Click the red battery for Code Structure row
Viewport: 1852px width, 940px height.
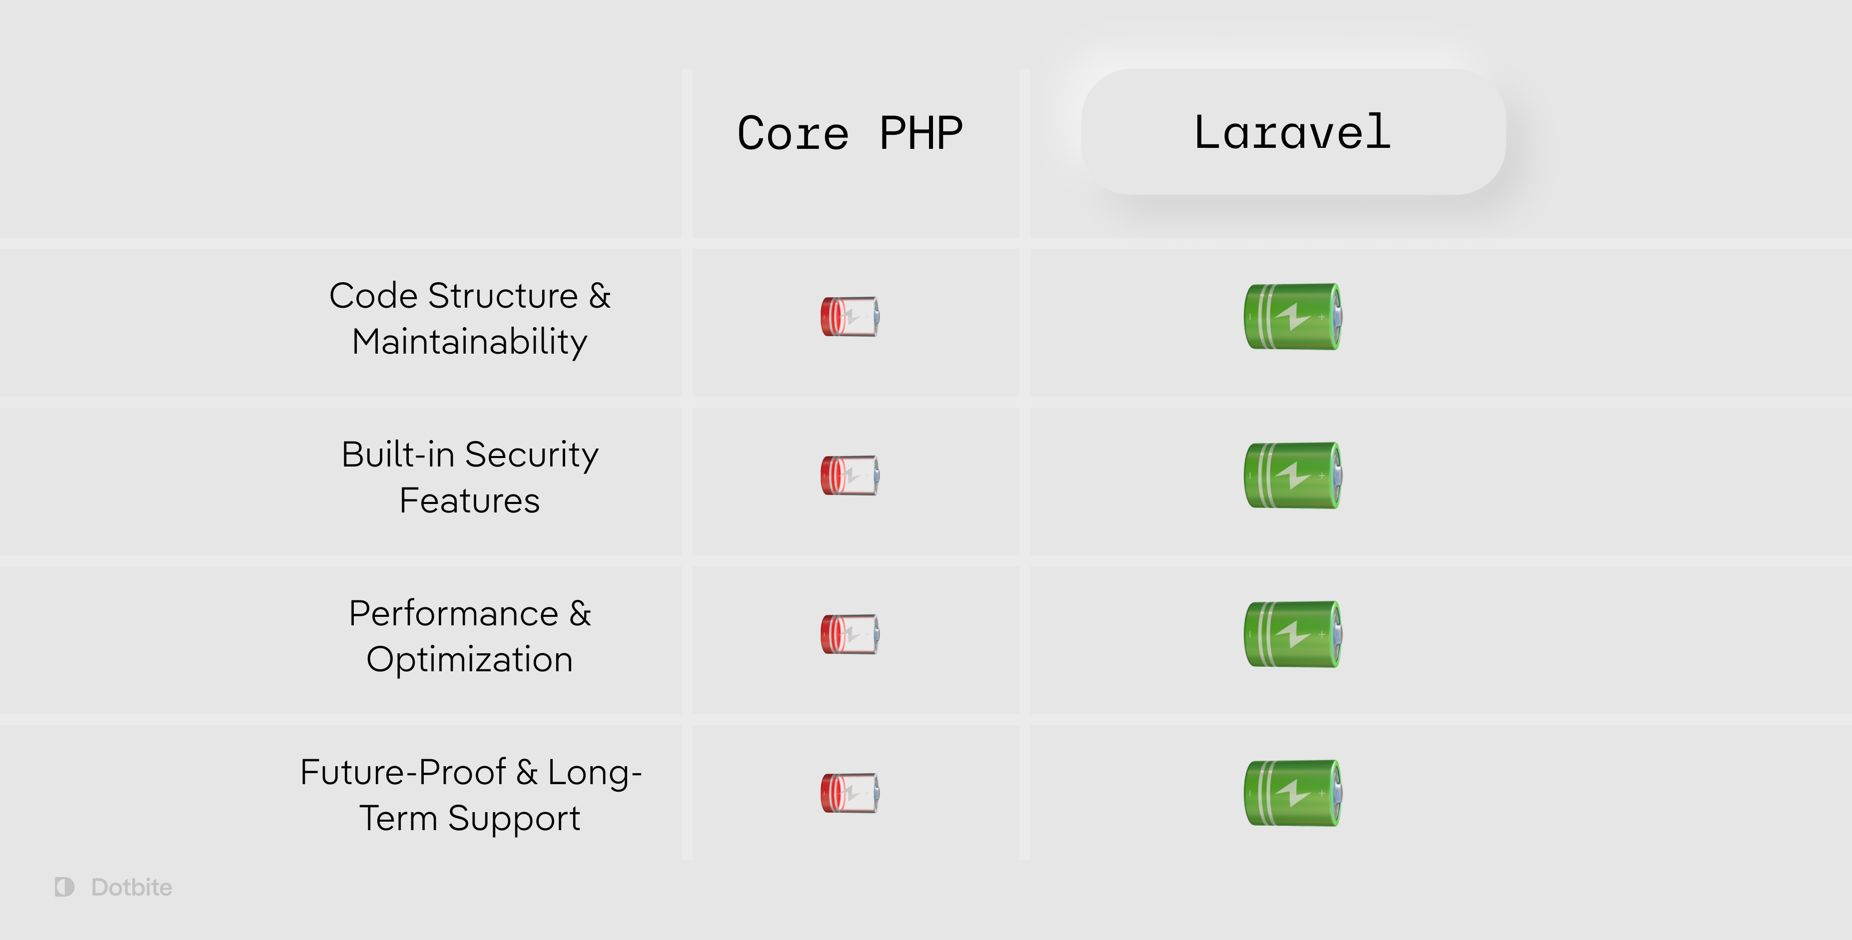pos(851,316)
